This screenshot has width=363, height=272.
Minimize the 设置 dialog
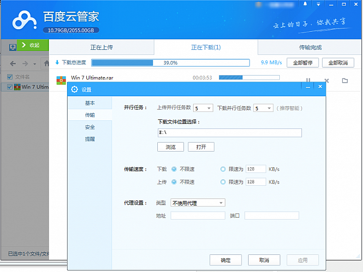(308, 87)
